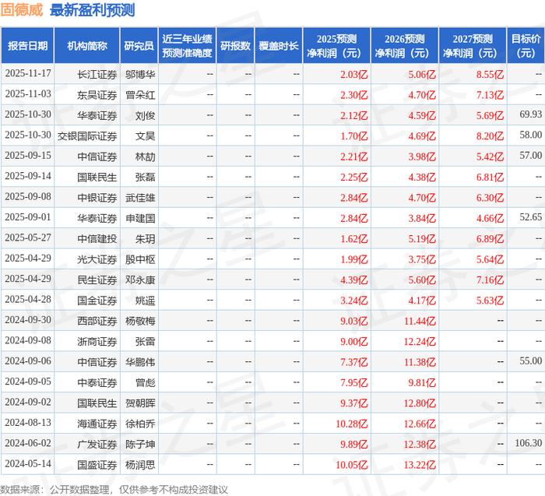Click target price 52.65
545x496 pixels.
click(531, 217)
